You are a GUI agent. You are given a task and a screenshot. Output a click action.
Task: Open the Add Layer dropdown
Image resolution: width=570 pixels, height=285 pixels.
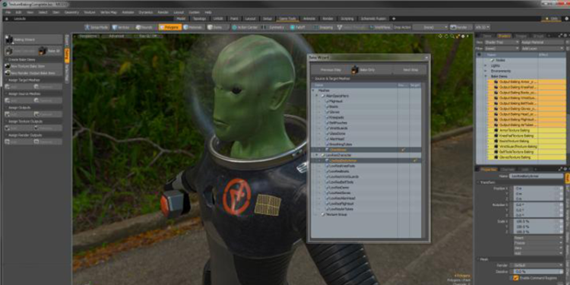pyautogui.click(x=543, y=49)
